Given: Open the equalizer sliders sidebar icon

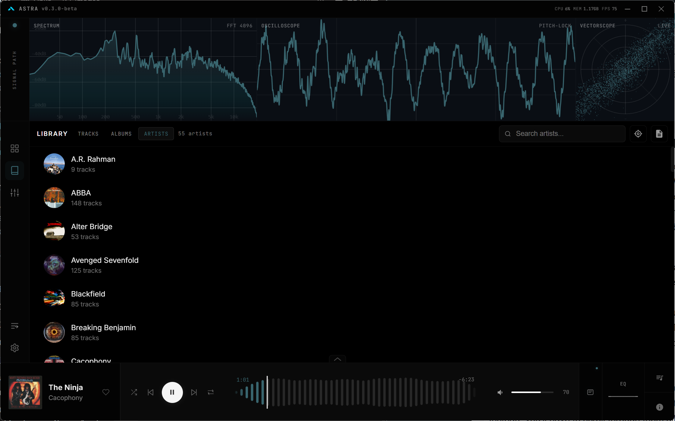Looking at the screenshot, I should (x=14, y=192).
